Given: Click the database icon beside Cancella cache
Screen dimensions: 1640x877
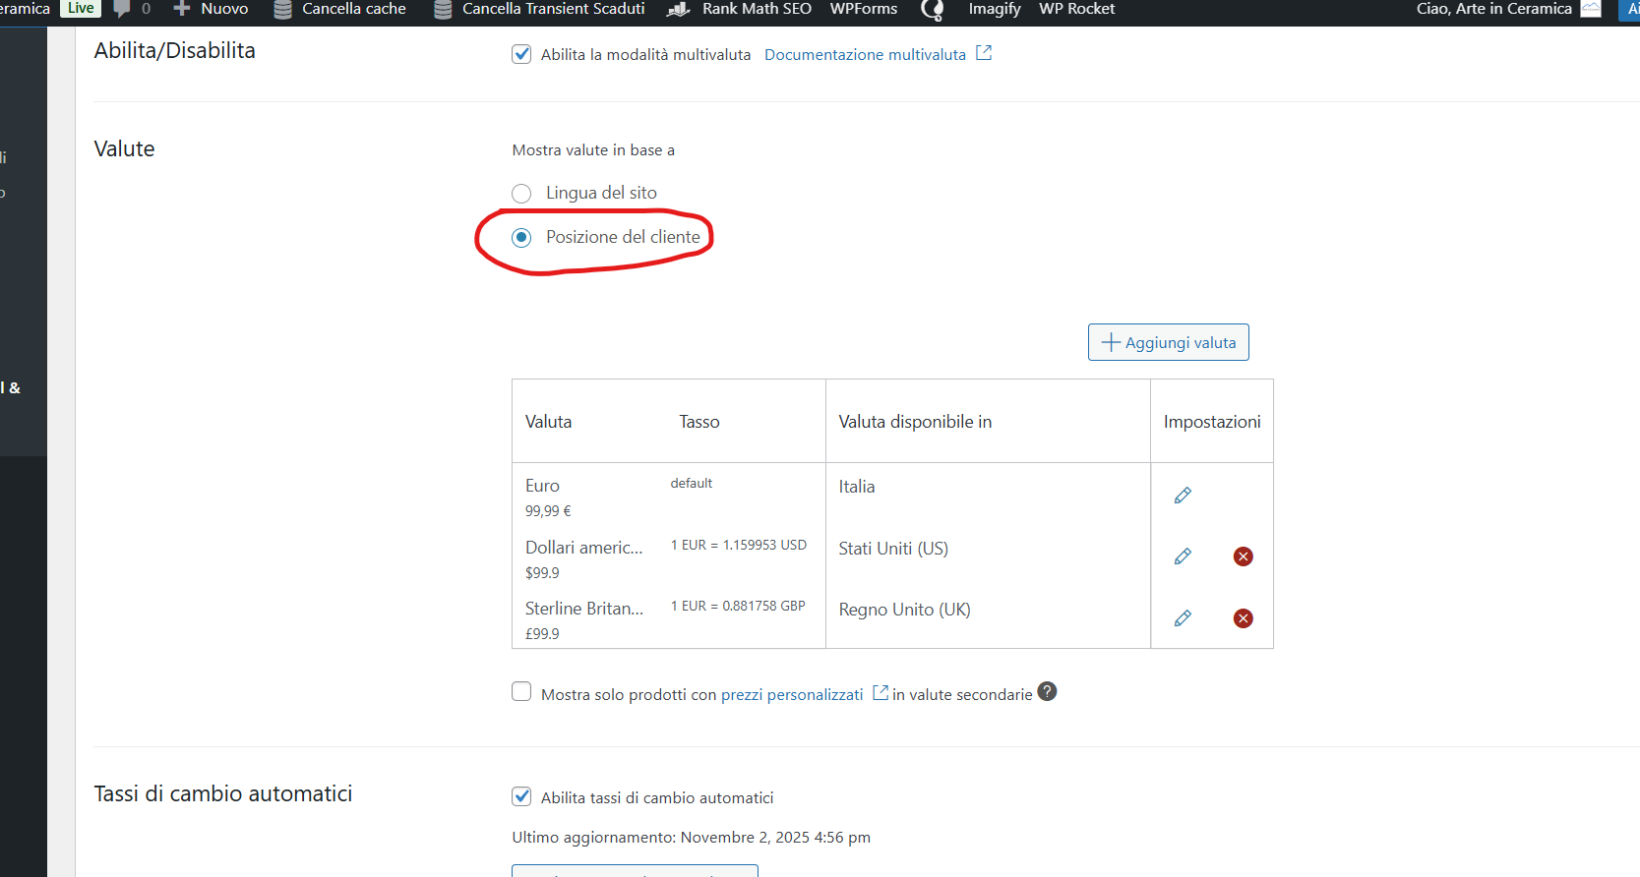Looking at the screenshot, I should [282, 9].
